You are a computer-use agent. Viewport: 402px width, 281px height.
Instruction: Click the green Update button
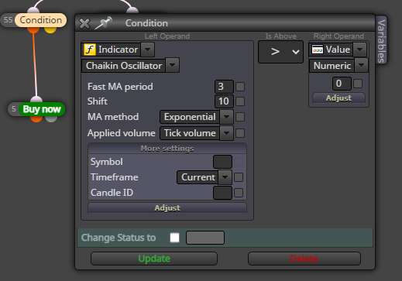[x=154, y=259]
